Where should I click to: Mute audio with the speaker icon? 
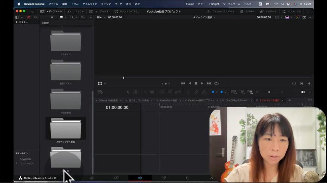pyautogui.click(x=303, y=92)
